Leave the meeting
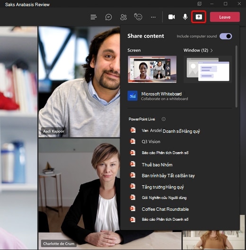Image resolution: width=246 pixels, height=250 pixels. click(x=225, y=17)
